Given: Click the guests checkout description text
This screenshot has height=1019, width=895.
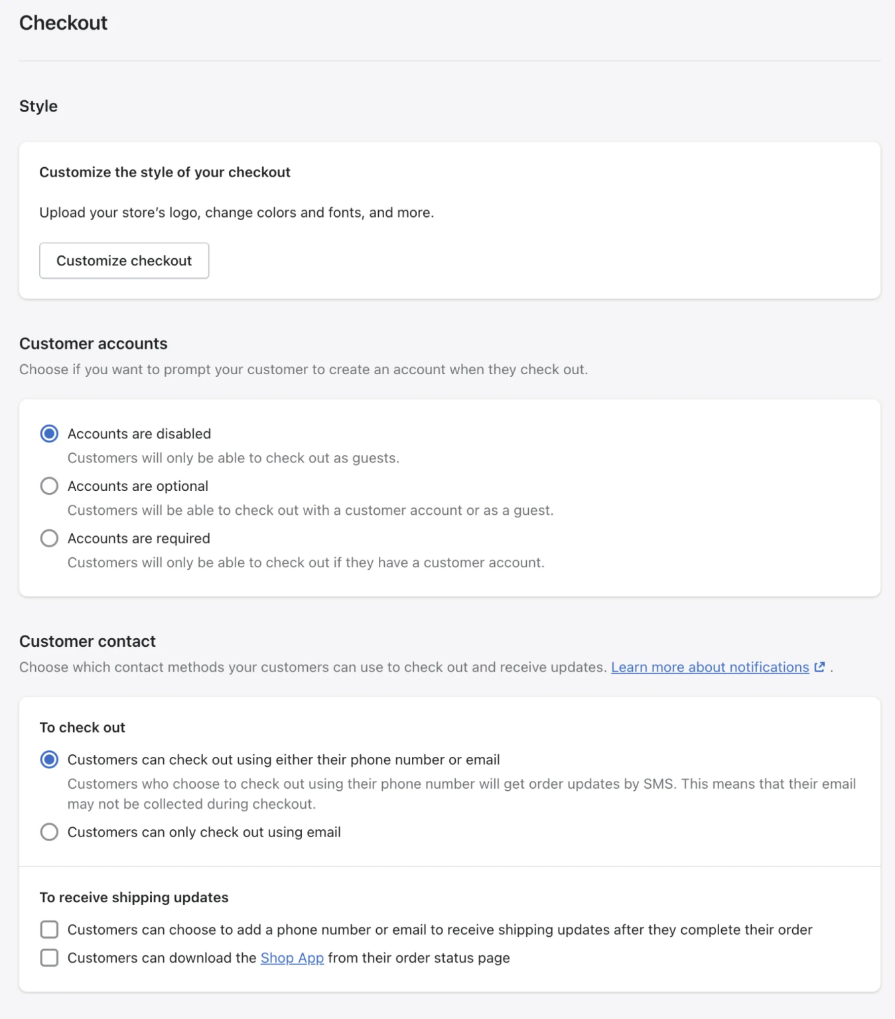Looking at the screenshot, I should [x=233, y=458].
